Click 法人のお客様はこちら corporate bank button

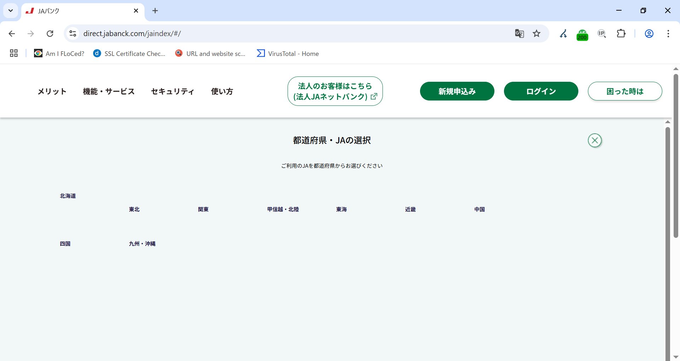[x=335, y=91]
